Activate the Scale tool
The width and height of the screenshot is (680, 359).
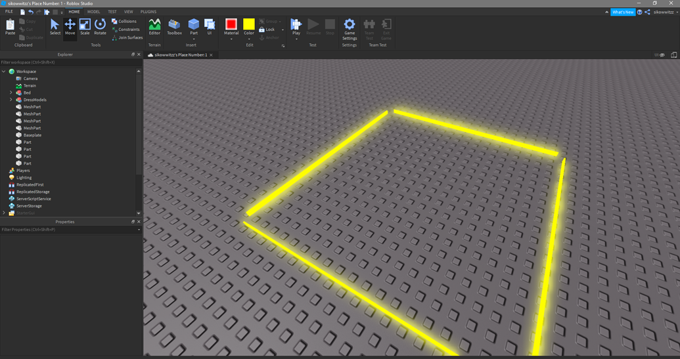tap(85, 26)
